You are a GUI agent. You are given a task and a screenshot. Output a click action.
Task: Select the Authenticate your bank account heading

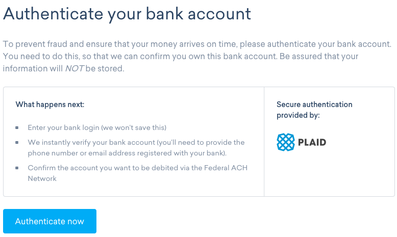127,14
